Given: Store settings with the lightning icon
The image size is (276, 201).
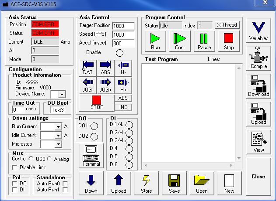Looking at the screenshot, I should click(x=147, y=184).
